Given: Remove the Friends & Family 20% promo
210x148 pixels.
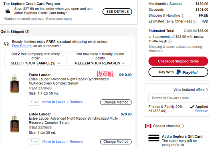Looking at the screenshot, I should click(x=202, y=111).
